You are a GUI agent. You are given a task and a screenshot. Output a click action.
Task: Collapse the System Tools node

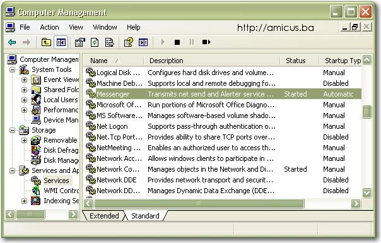12,70
